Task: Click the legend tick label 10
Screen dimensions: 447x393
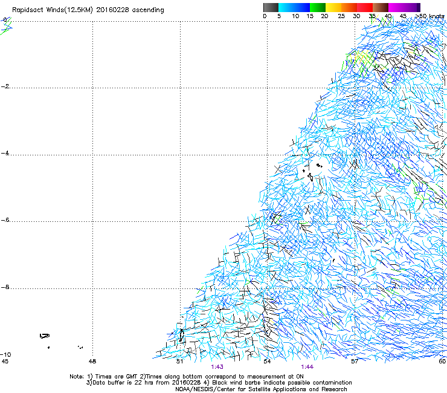Action: pos(295,16)
